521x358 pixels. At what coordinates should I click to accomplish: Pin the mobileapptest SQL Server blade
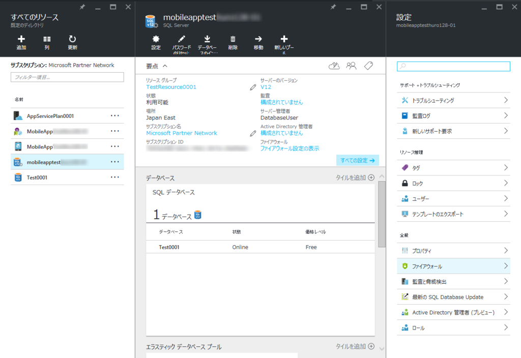333,7
